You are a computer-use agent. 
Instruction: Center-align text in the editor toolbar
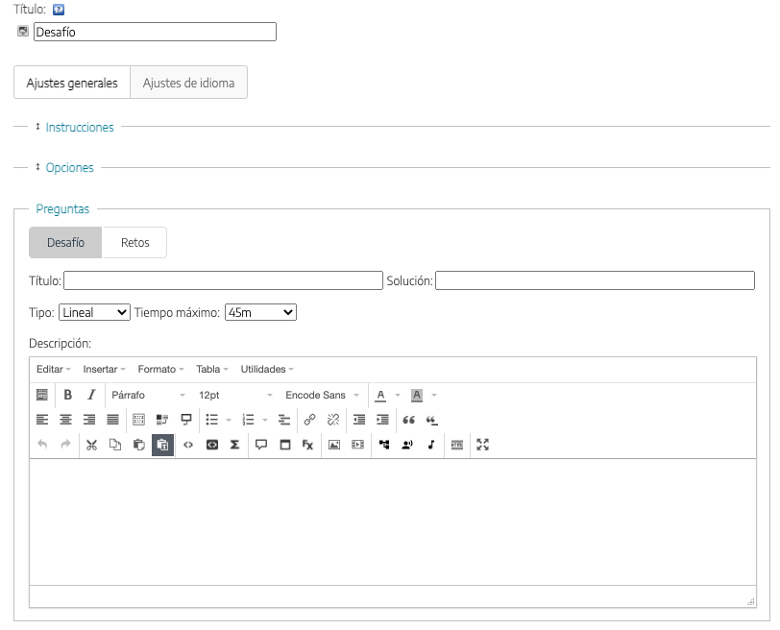click(x=66, y=420)
